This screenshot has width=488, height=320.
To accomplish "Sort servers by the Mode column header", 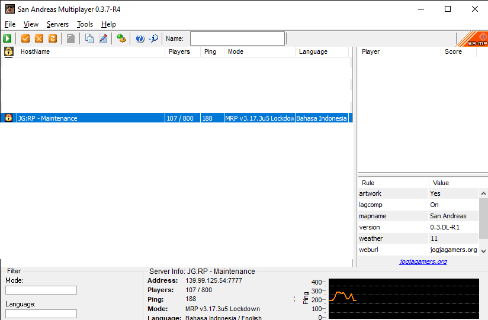I will [x=260, y=51].
